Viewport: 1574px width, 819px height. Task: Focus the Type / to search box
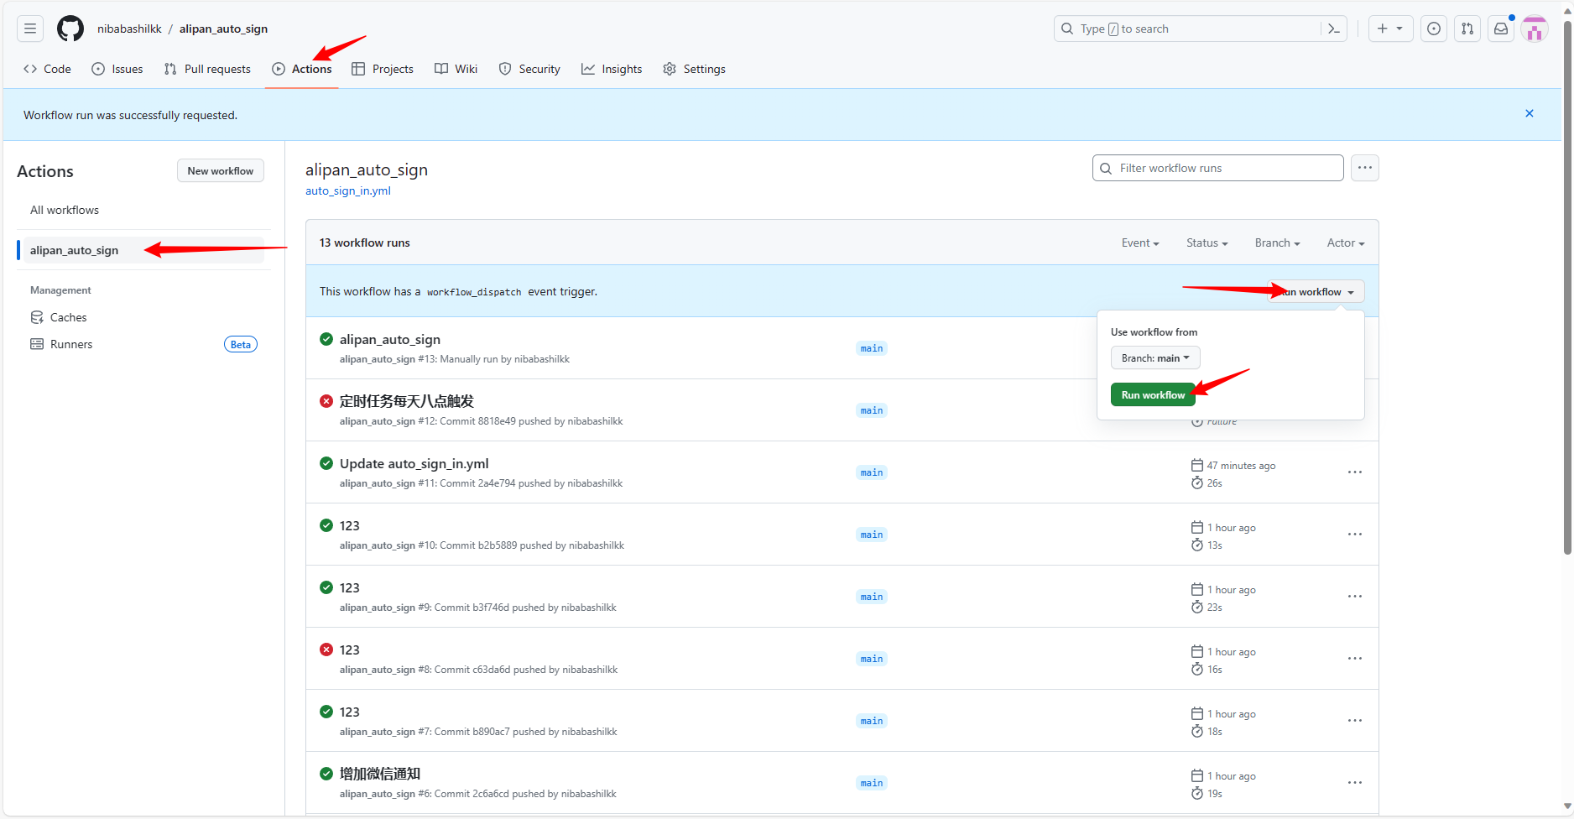click(x=1187, y=29)
